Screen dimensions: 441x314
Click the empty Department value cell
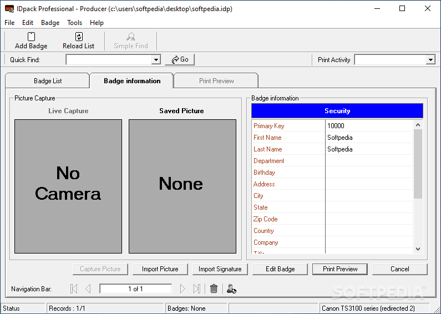coord(369,161)
